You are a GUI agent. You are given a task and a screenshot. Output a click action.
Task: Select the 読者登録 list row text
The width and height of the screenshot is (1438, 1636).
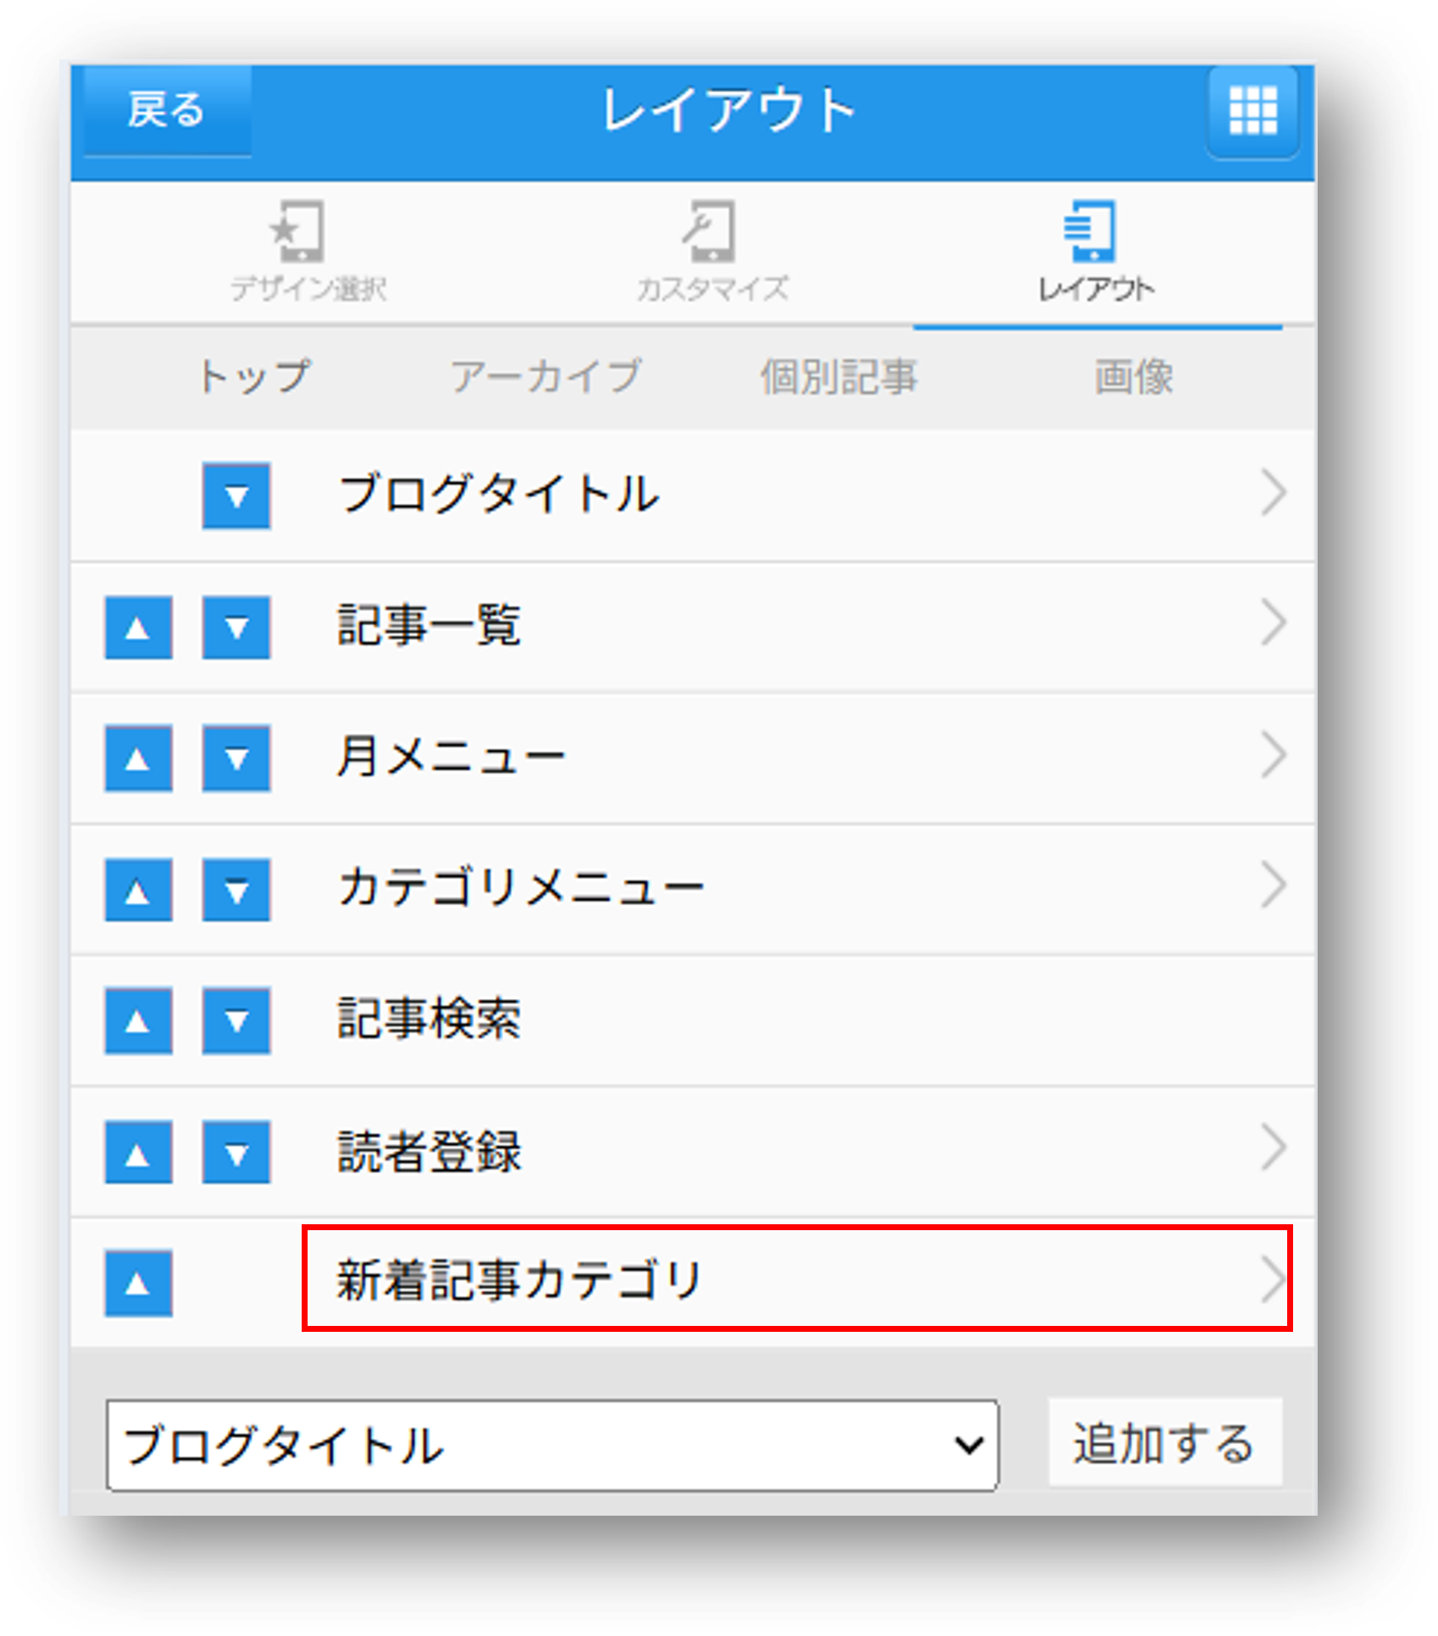click(x=429, y=1152)
